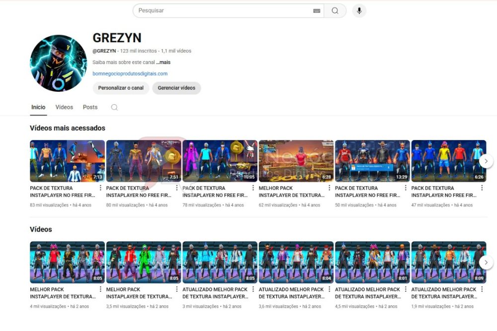Image resolution: width=497 pixels, height=331 pixels.
Task: Click Personalizar o canal button
Action: tap(121, 88)
